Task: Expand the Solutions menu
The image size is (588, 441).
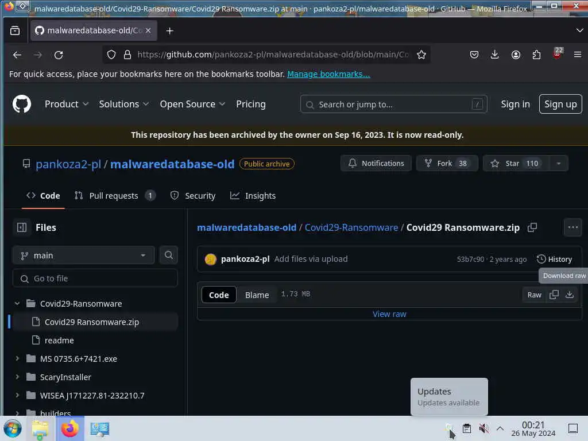Action: (124, 104)
